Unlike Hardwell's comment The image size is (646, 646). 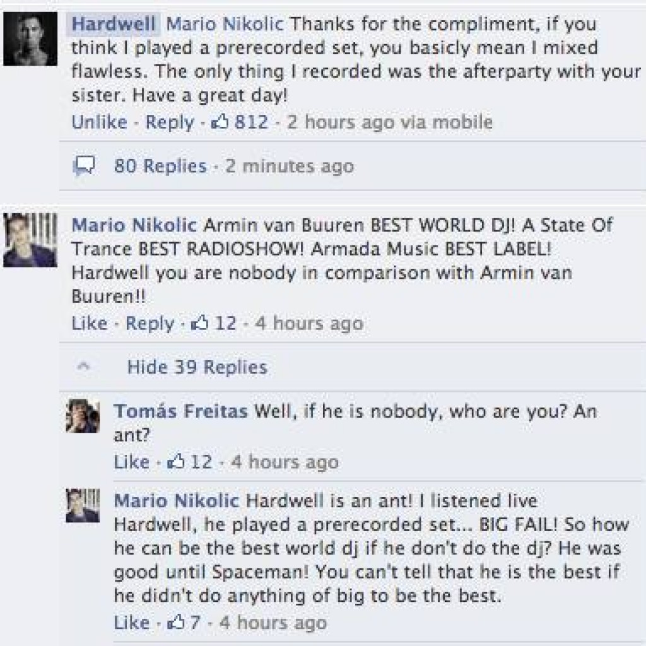click(x=99, y=122)
